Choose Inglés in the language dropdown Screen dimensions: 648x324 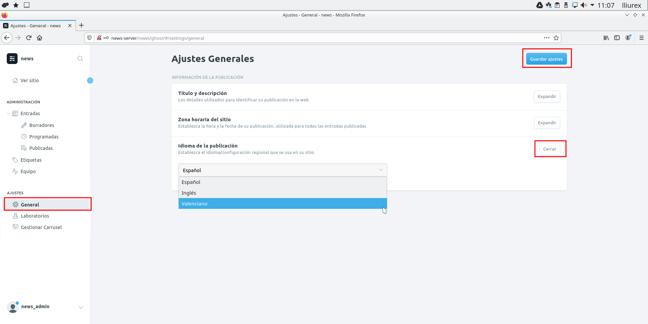pos(189,193)
